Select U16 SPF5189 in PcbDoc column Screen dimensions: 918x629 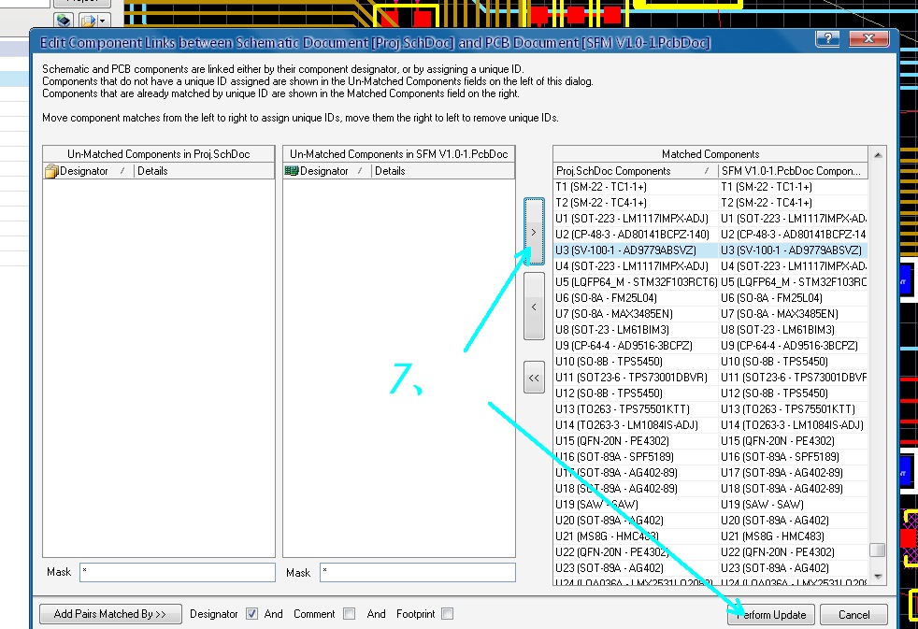click(x=794, y=456)
